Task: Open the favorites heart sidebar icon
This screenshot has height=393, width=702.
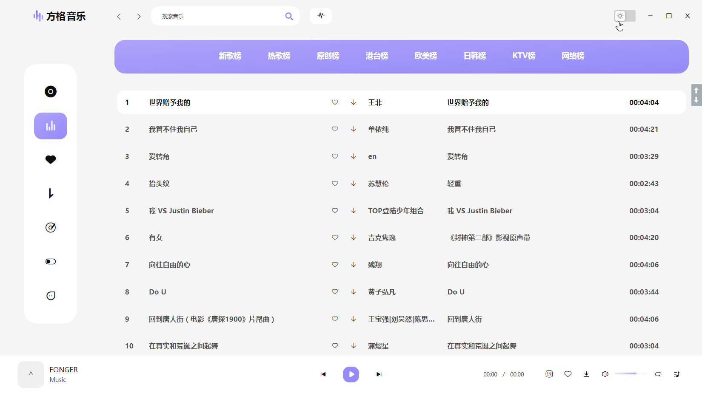Action: click(51, 160)
